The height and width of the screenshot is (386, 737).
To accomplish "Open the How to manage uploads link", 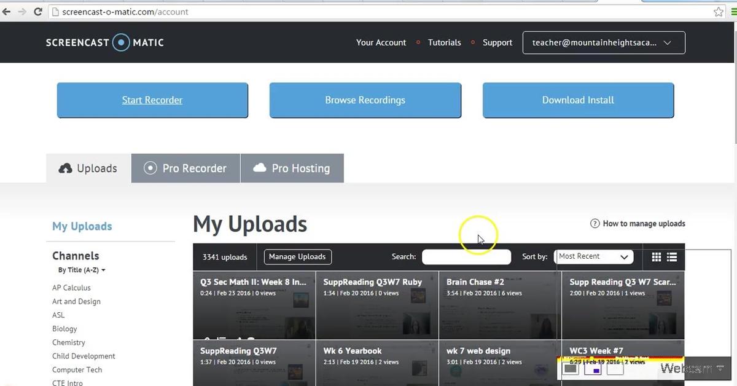I will (x=644, y=224).
